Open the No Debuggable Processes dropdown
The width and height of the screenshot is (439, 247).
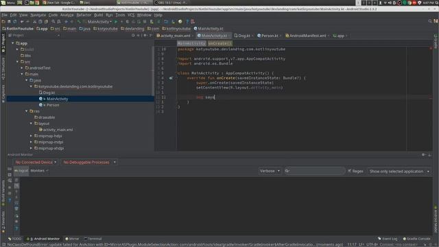pos(88,162)
